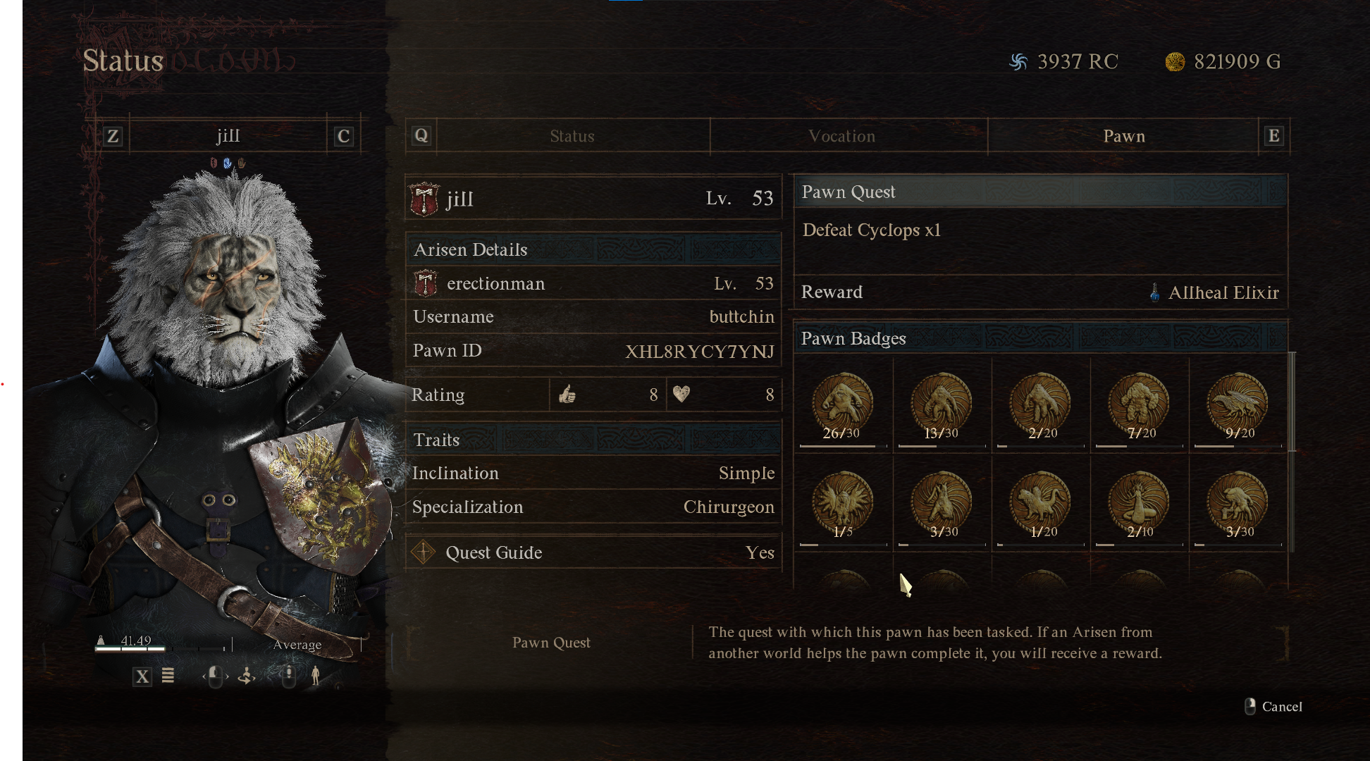This screenshot has height=761, width=1370.
Task: Click the E next-tab key button
Action: 1273,136
